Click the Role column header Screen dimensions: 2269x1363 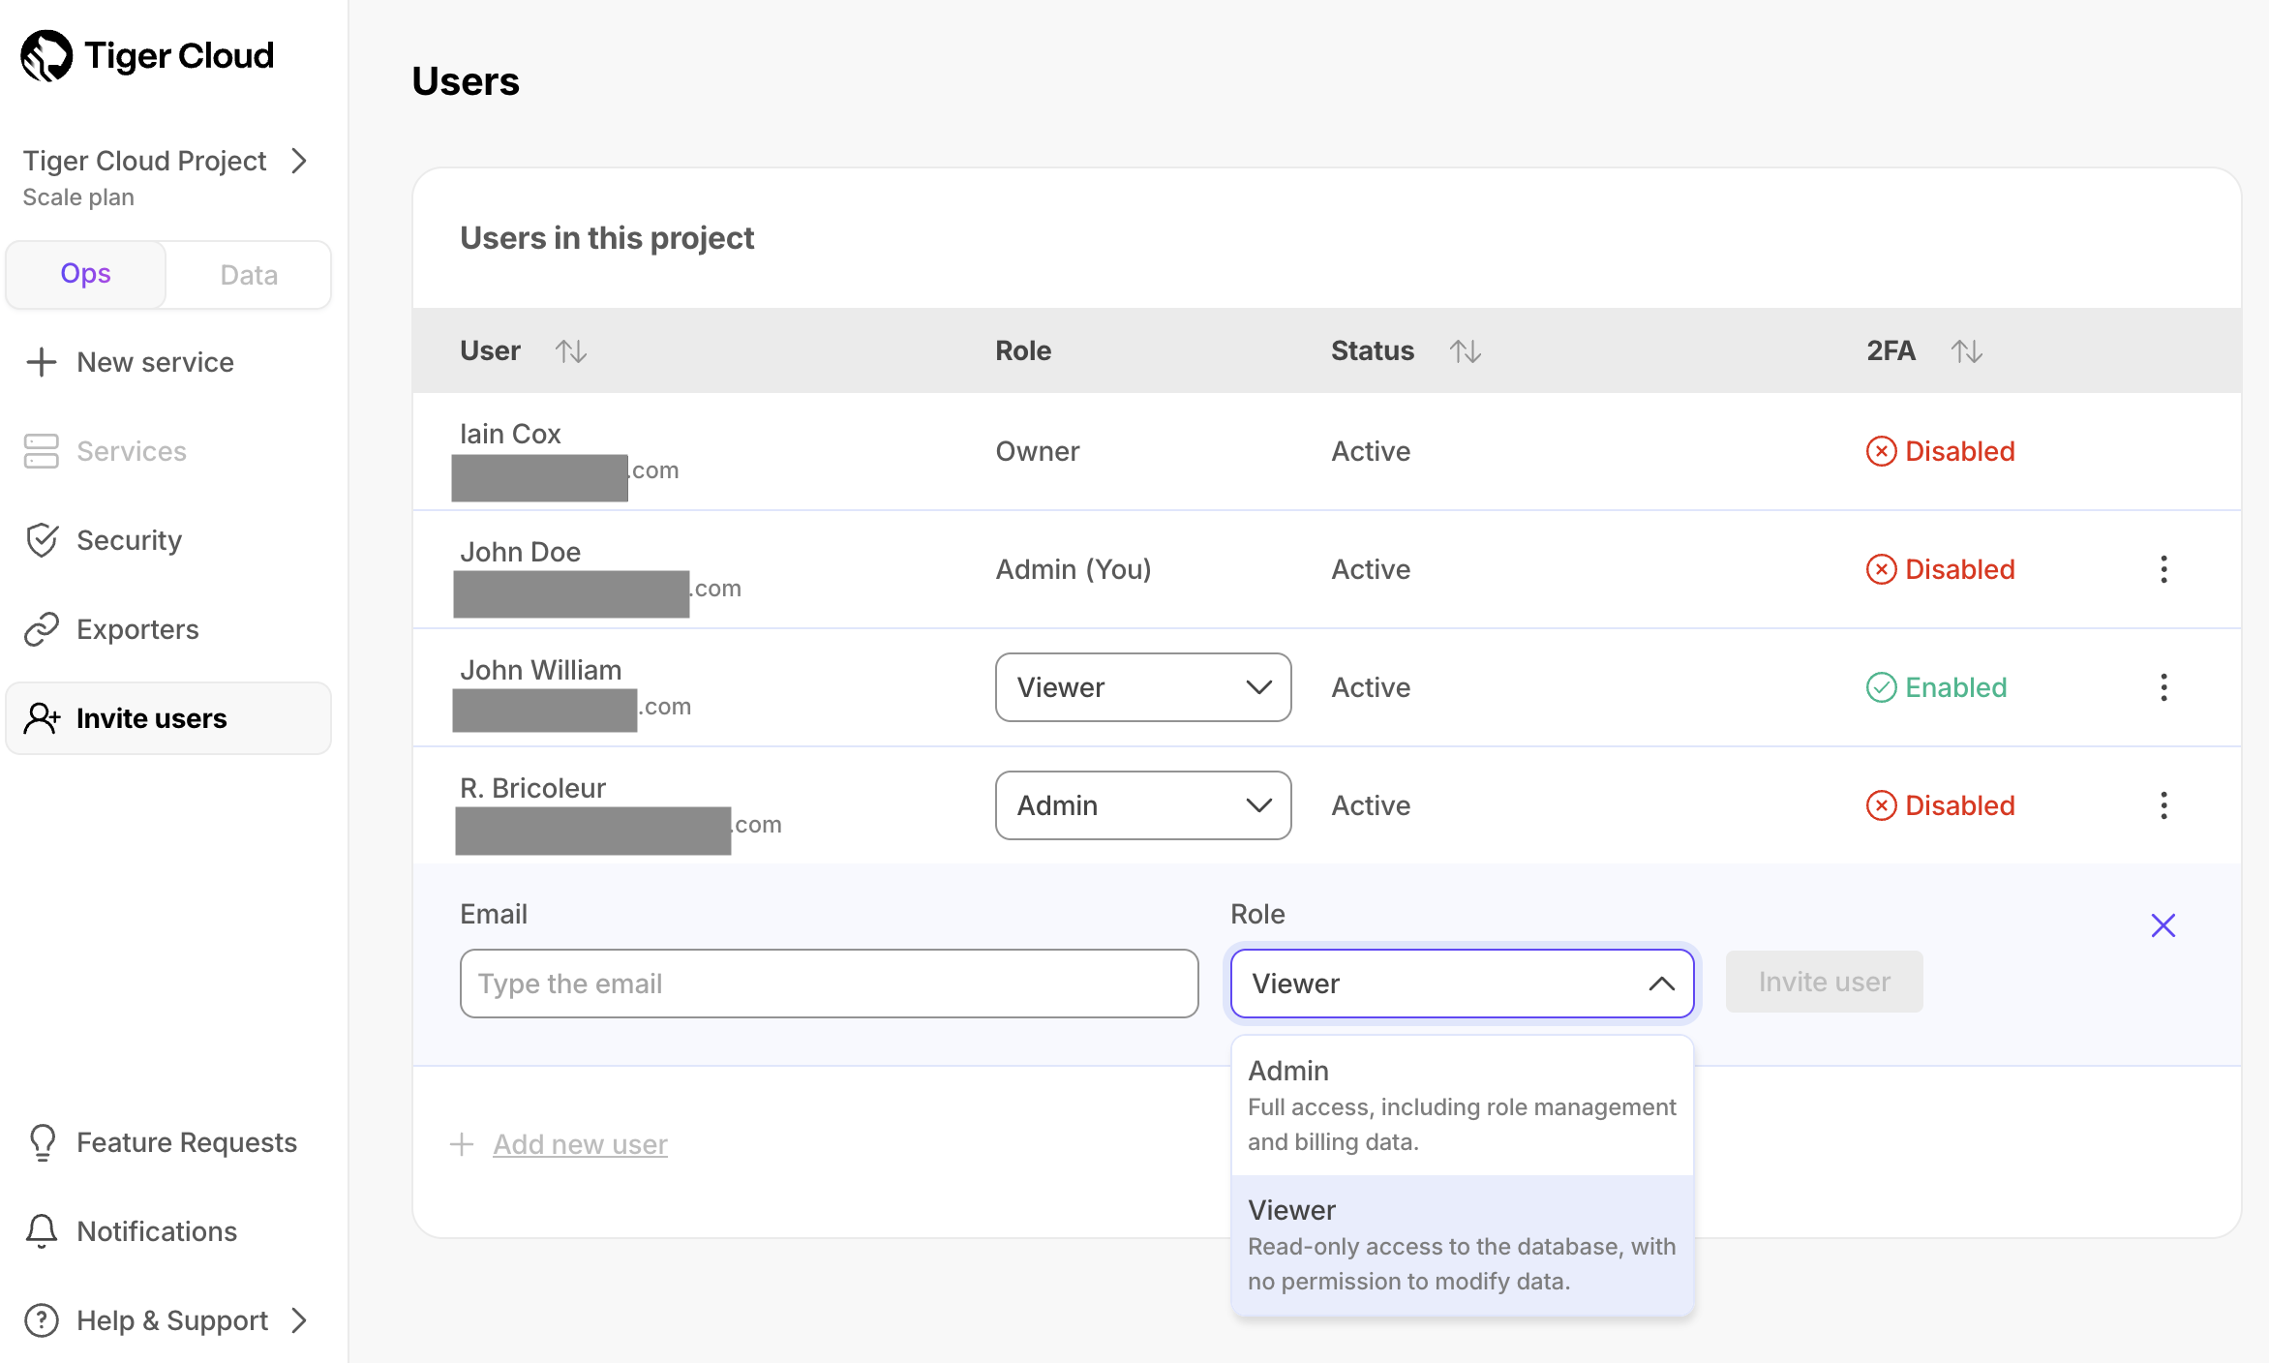pyautogui.click(x=1023, y=350)
